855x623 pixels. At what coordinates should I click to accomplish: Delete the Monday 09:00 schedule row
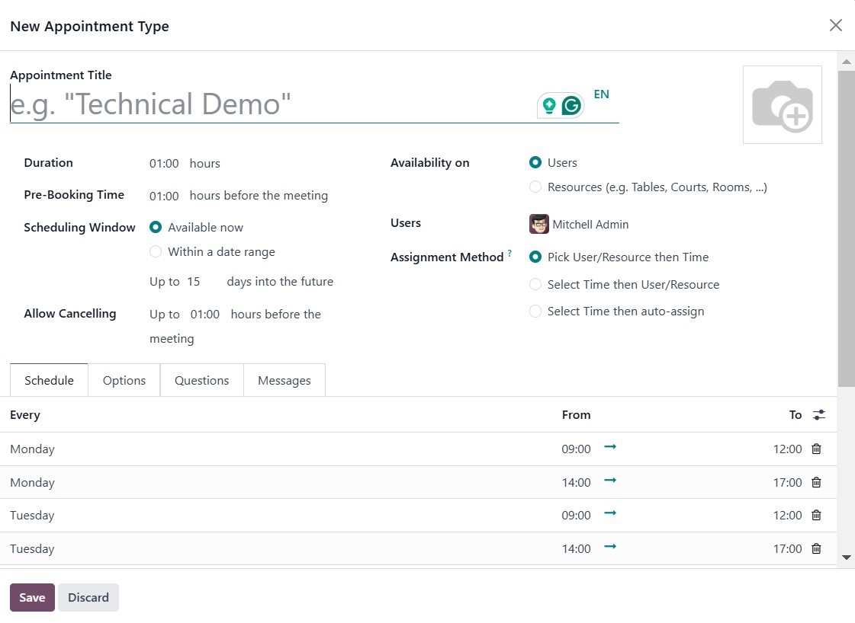coord(816,449)
